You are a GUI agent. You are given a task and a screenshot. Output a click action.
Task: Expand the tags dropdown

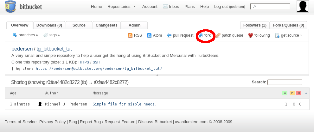tap(51, 35)
